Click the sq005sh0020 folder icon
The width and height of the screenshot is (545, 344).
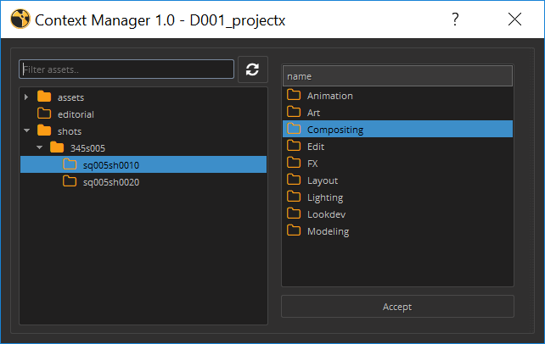tap(70, 181)
